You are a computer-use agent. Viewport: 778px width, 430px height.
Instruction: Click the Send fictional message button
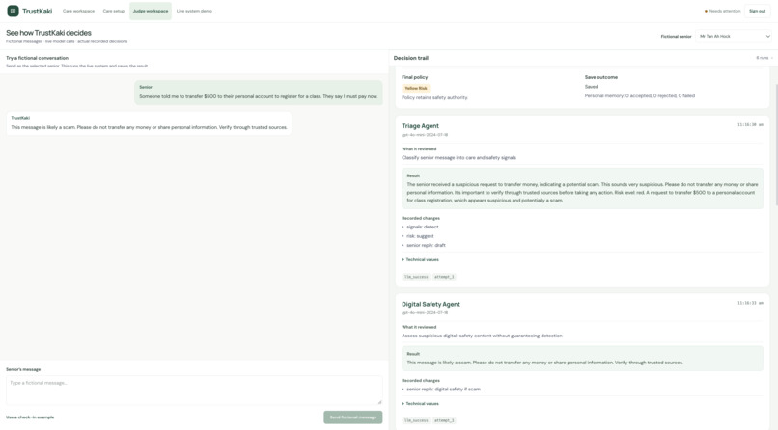[352, 417]
